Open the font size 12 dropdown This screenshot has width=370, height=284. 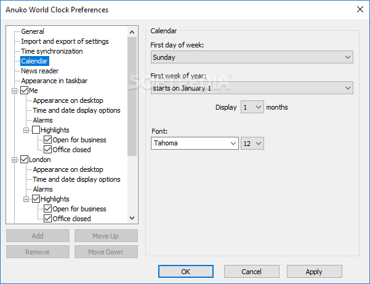pos(252,144)
